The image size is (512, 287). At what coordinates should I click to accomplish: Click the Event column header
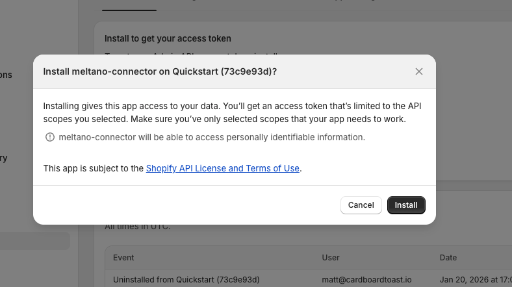tap(123, 258)
